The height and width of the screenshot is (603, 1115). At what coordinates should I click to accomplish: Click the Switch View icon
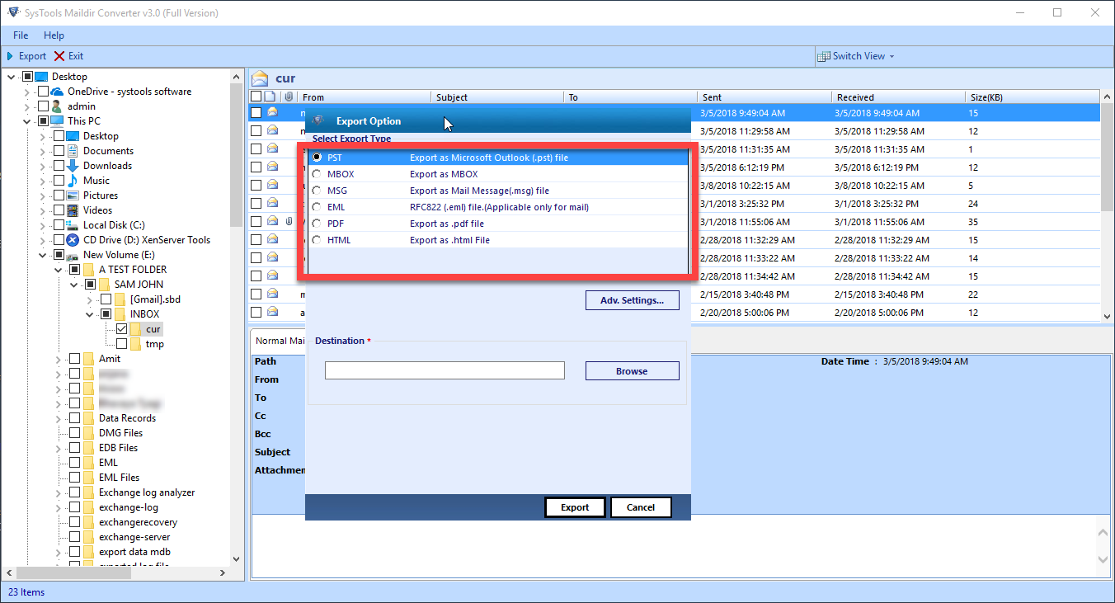[x=824, y=56]
